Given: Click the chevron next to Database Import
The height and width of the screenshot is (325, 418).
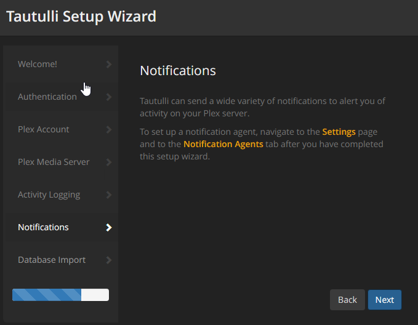Looking at the screenshot, I should click(x=109, y=260).
